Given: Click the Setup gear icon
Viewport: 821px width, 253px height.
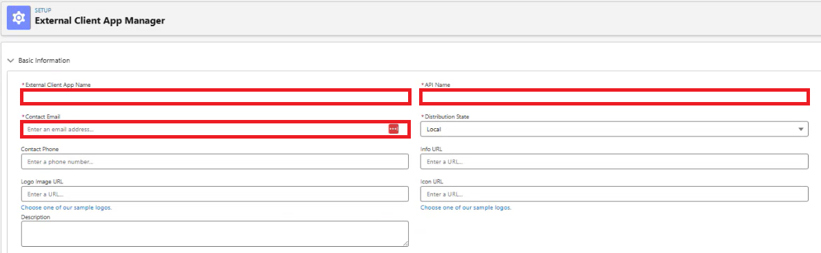Looking at the screenshot, I should [19, 18].
